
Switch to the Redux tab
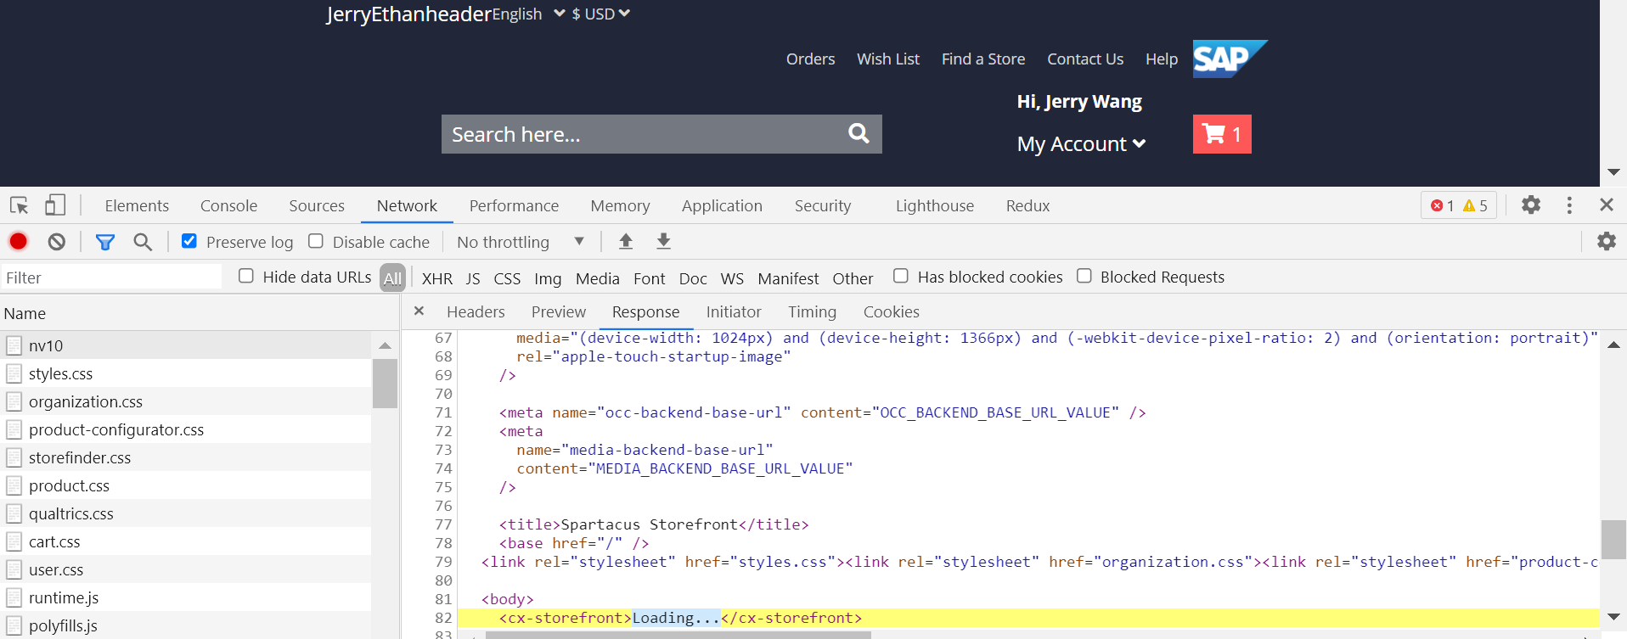click(1027, 205)
